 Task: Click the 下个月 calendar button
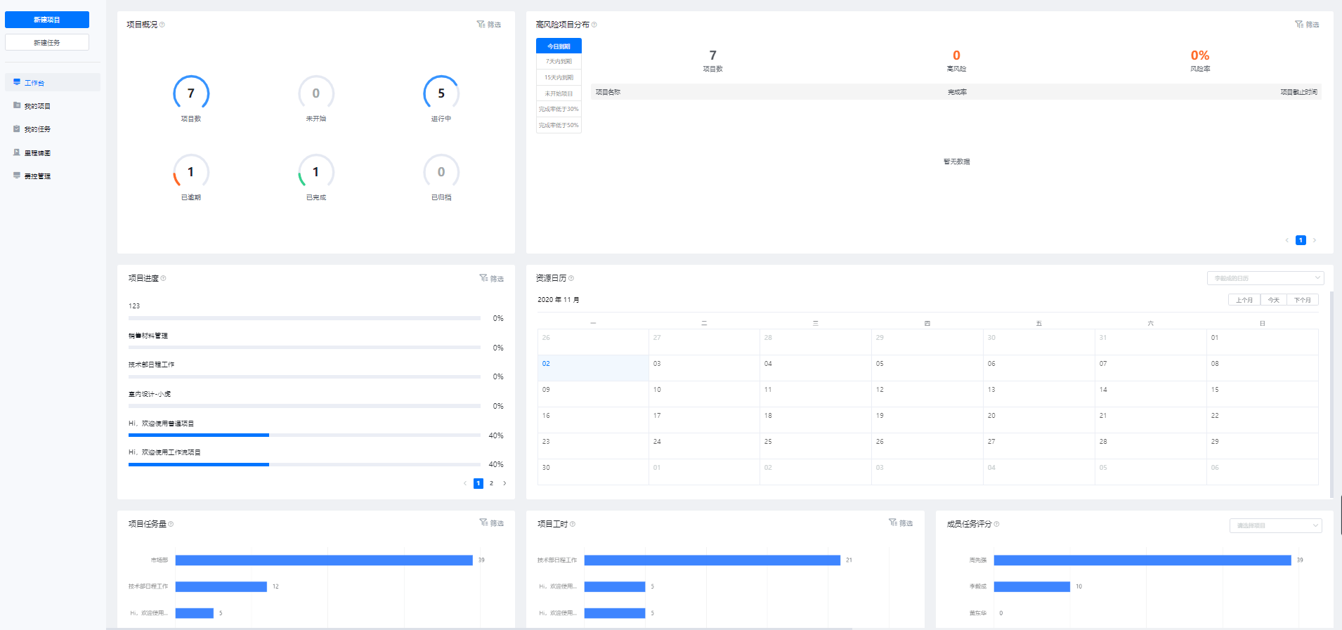point(1303,300)
